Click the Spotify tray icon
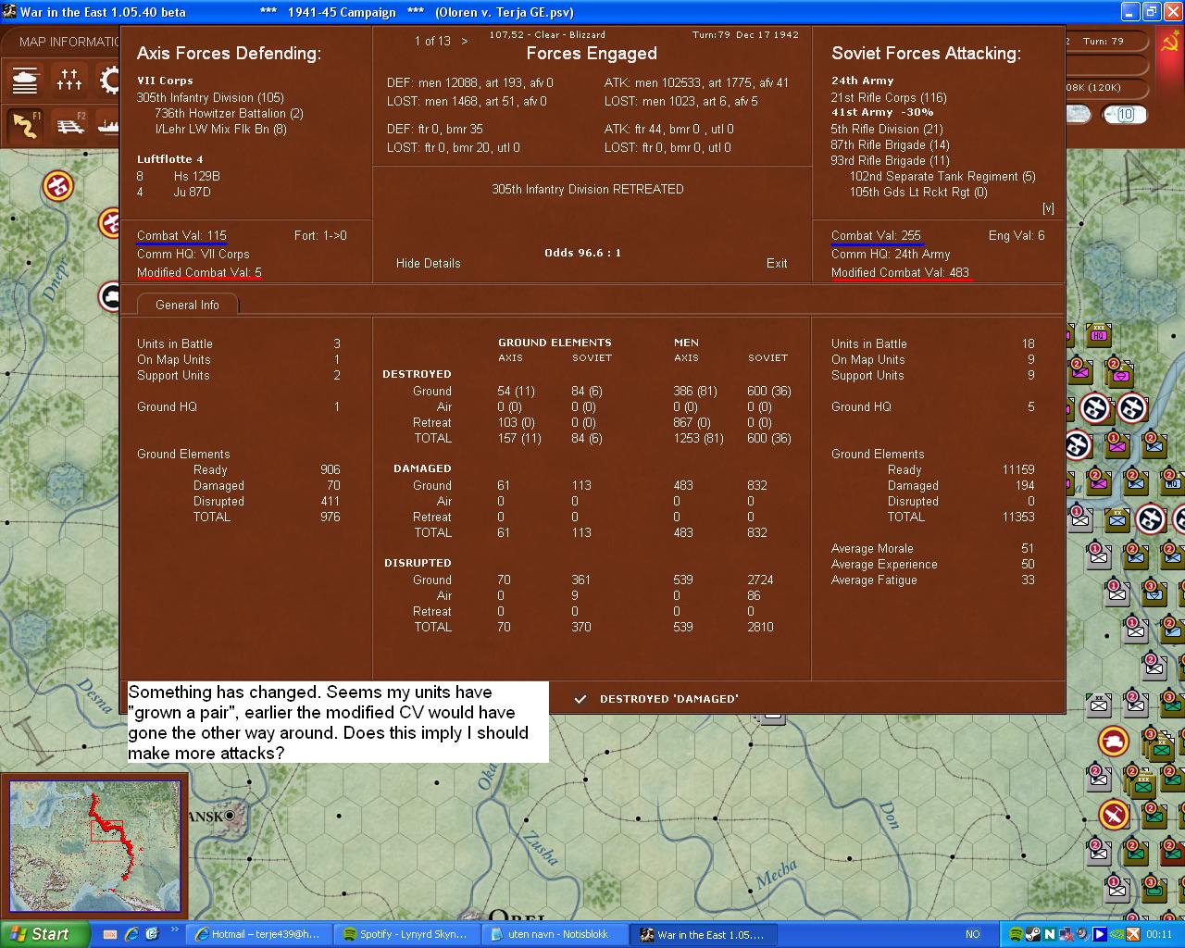Viewport: 1185px width, 948px height. click(x=1016, y=934)
